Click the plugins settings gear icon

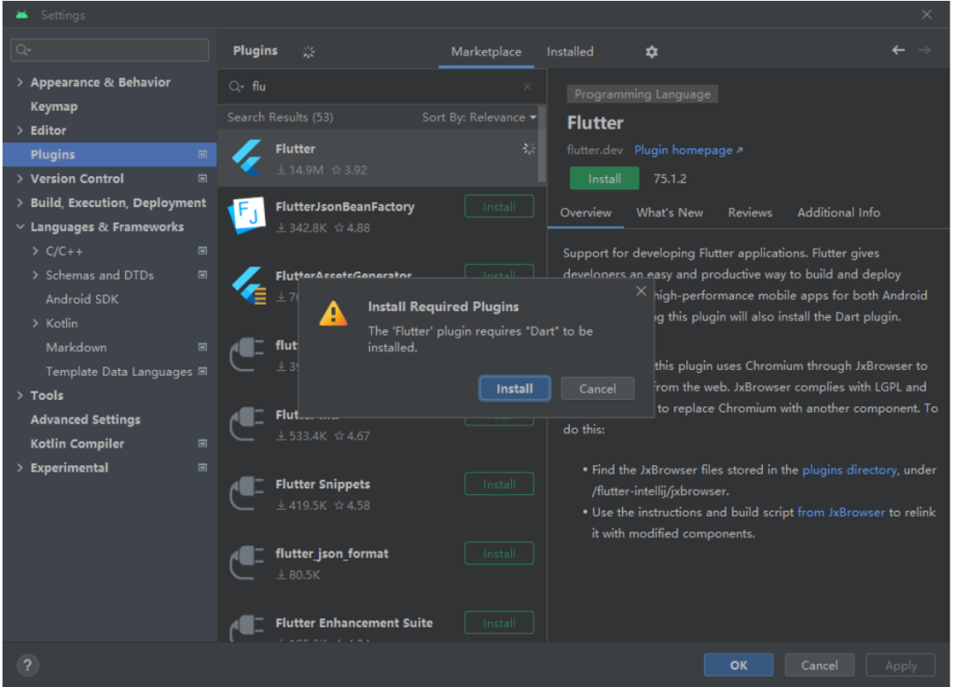click(651, 51)
